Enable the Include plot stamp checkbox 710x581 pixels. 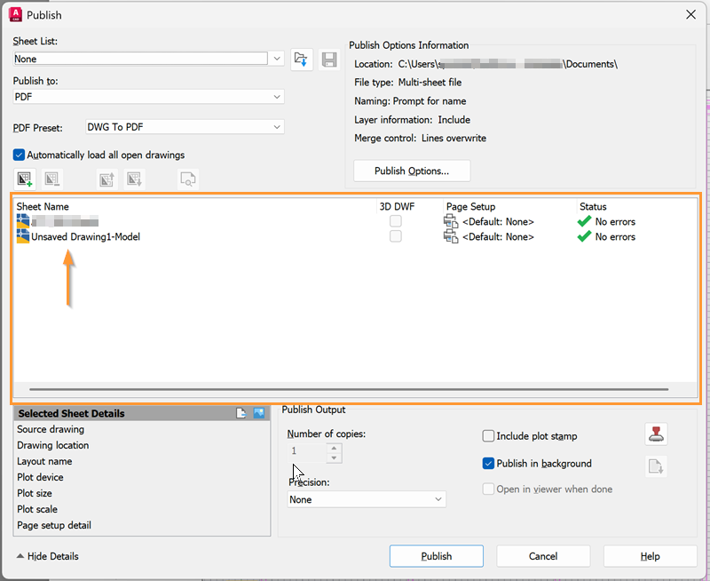[488, 435]
